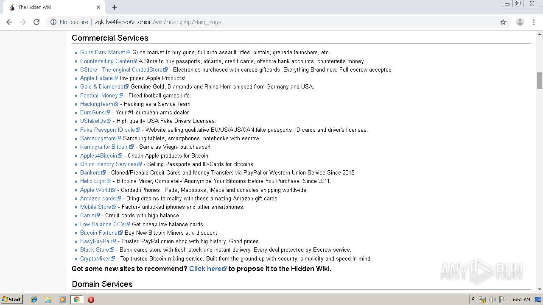
Task: Open Gold & Diamonds link
Action: coord(104,86)
